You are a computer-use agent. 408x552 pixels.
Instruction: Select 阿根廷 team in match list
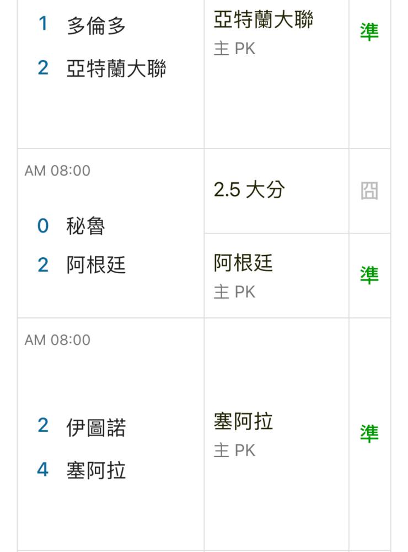tap(96, 265)
